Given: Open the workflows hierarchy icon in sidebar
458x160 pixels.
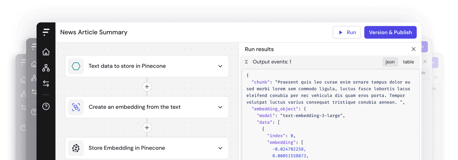Looking at the screenshot, I should click(46, 68).
